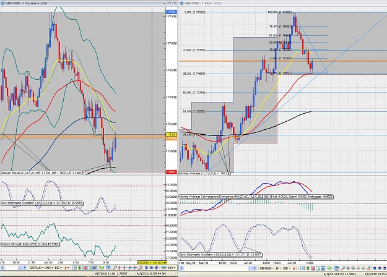Screen dimensions: 387x277
Task: Click GBP/AUD 1-Hour Bid window title bar
Action: click(x=283, y=3)
